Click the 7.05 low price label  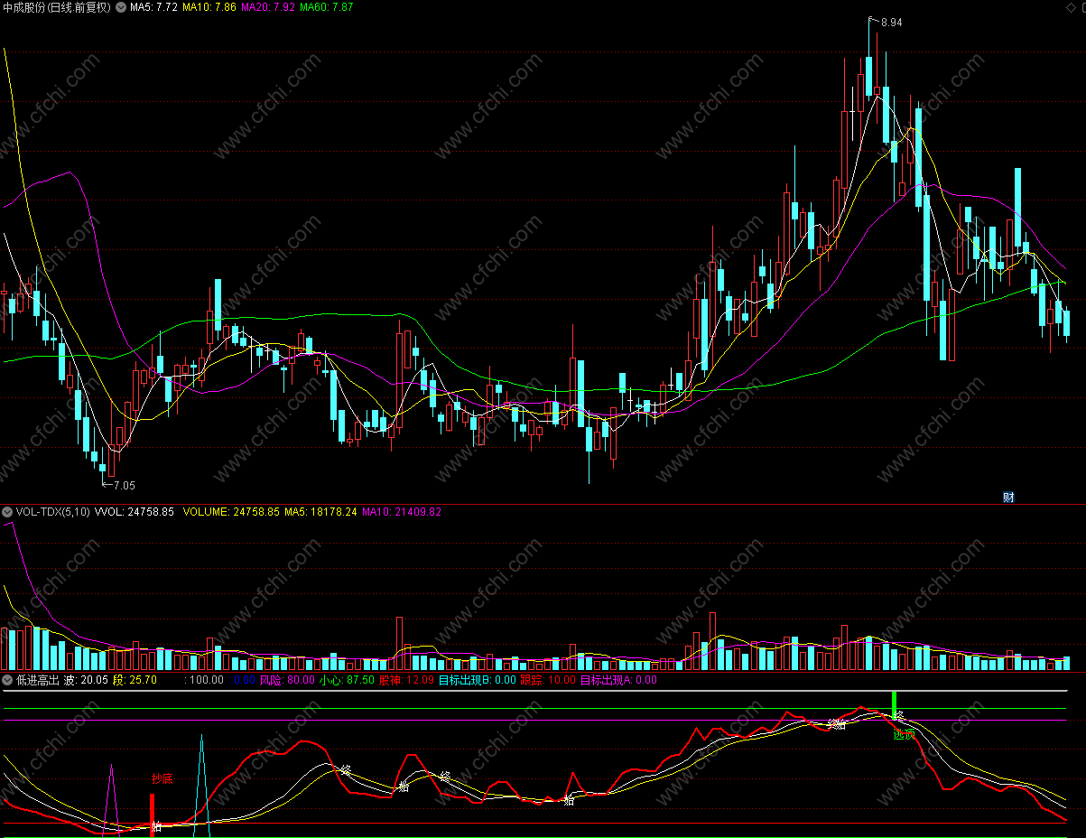pos(124,485)
